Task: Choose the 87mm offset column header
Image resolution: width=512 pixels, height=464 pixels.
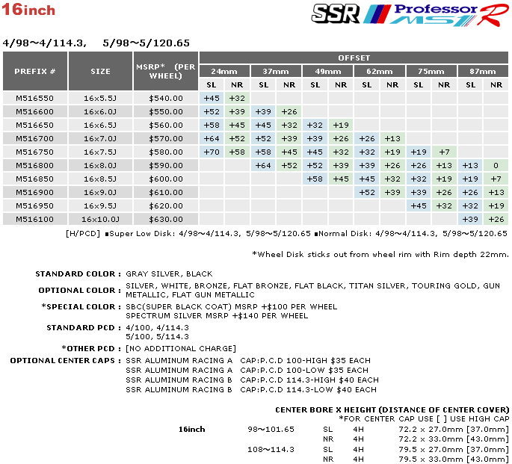Action: click(483, 71)
